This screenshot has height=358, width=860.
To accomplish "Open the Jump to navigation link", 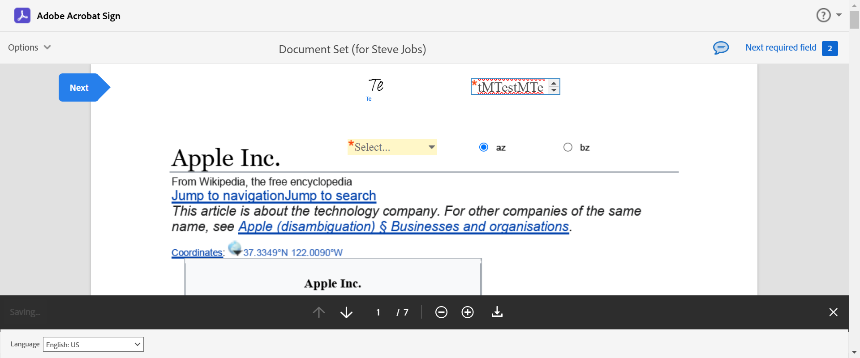I will [228, 196].
